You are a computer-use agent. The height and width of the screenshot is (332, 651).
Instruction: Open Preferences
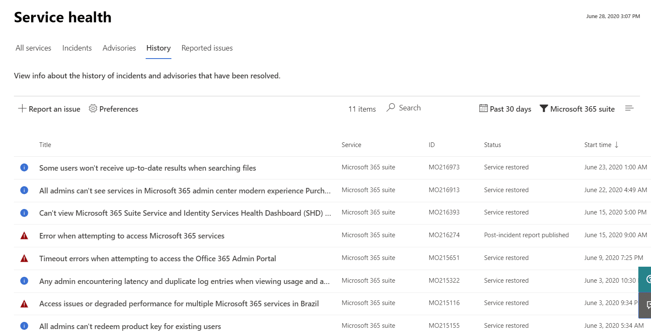point(114,109)
